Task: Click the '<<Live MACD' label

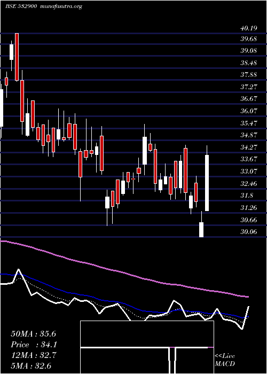Action: point(225,360)
